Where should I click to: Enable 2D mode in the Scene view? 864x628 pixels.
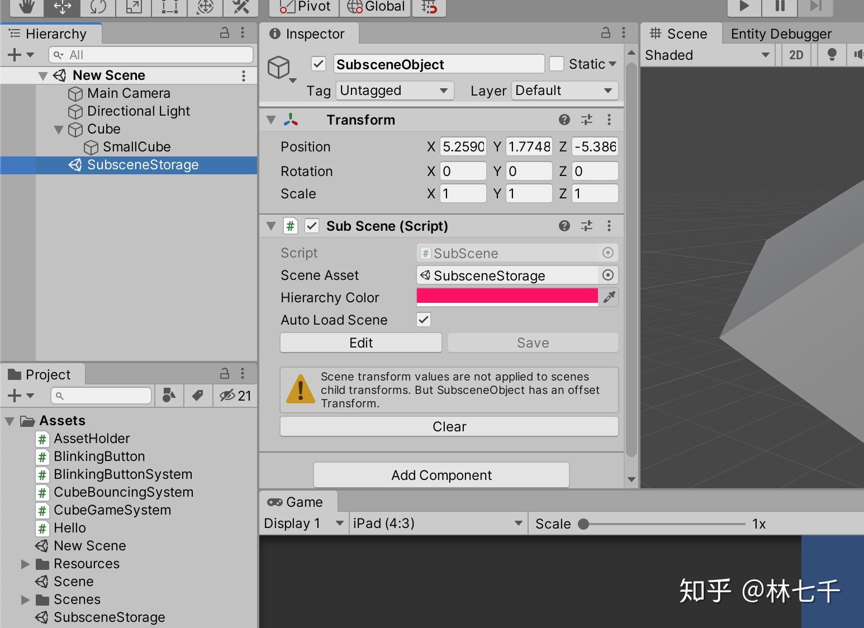796,55
